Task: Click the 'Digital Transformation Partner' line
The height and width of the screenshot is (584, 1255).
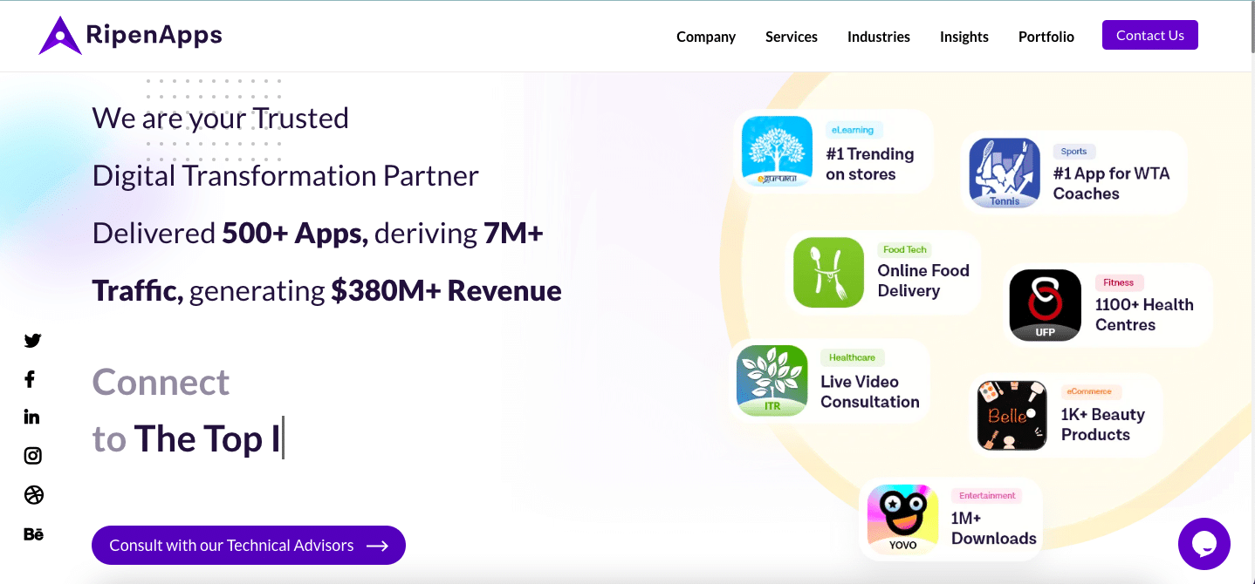Action: pyautogui.click(x=285, y=176)
